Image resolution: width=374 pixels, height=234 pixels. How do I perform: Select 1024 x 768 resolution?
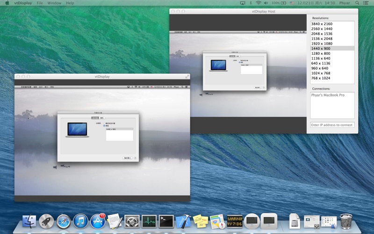332,73
